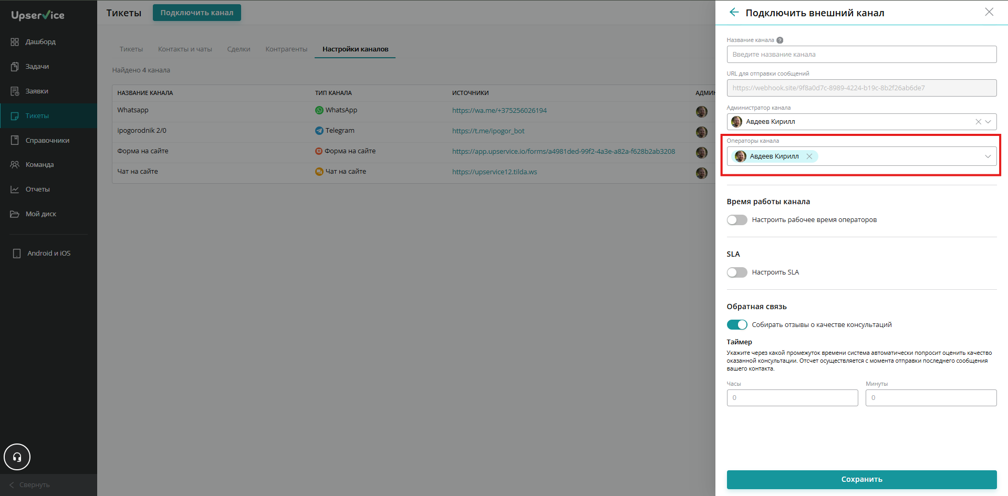Click the Подключить канал button
1008x496 pixels.
[197, 13]
